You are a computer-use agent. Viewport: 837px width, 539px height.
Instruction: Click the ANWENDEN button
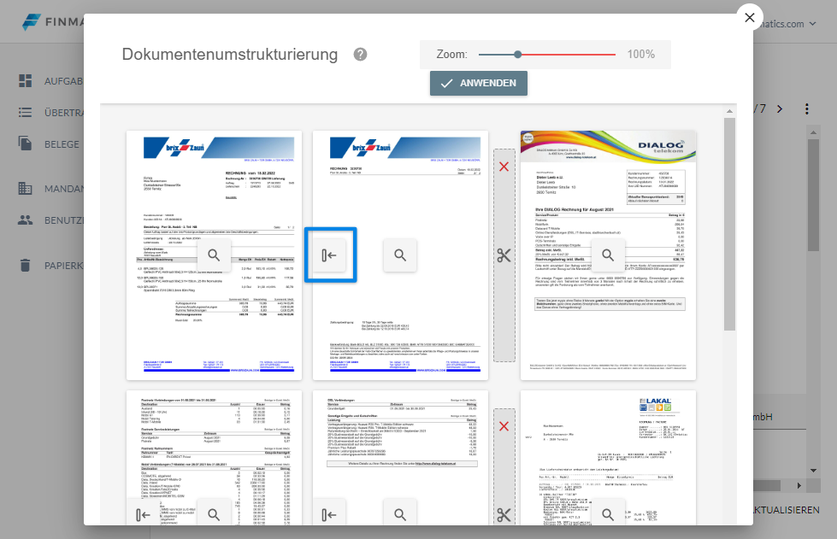point(478,83)
